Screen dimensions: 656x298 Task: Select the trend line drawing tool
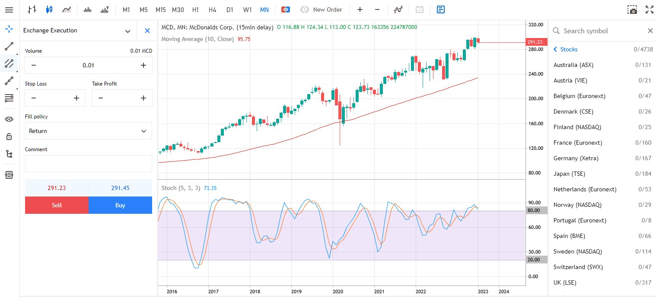(9, 46)
